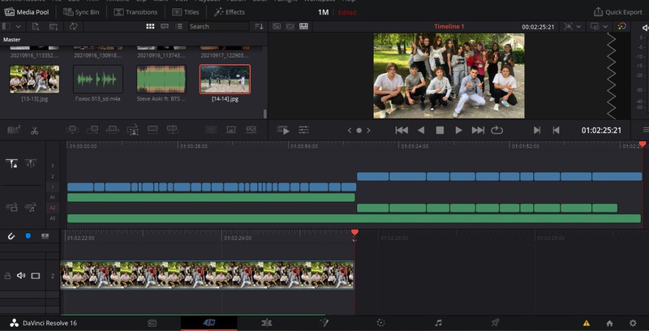Switch viewer to Source Clip mode
Screen dimensions: 649x331
tap(277, 27)
